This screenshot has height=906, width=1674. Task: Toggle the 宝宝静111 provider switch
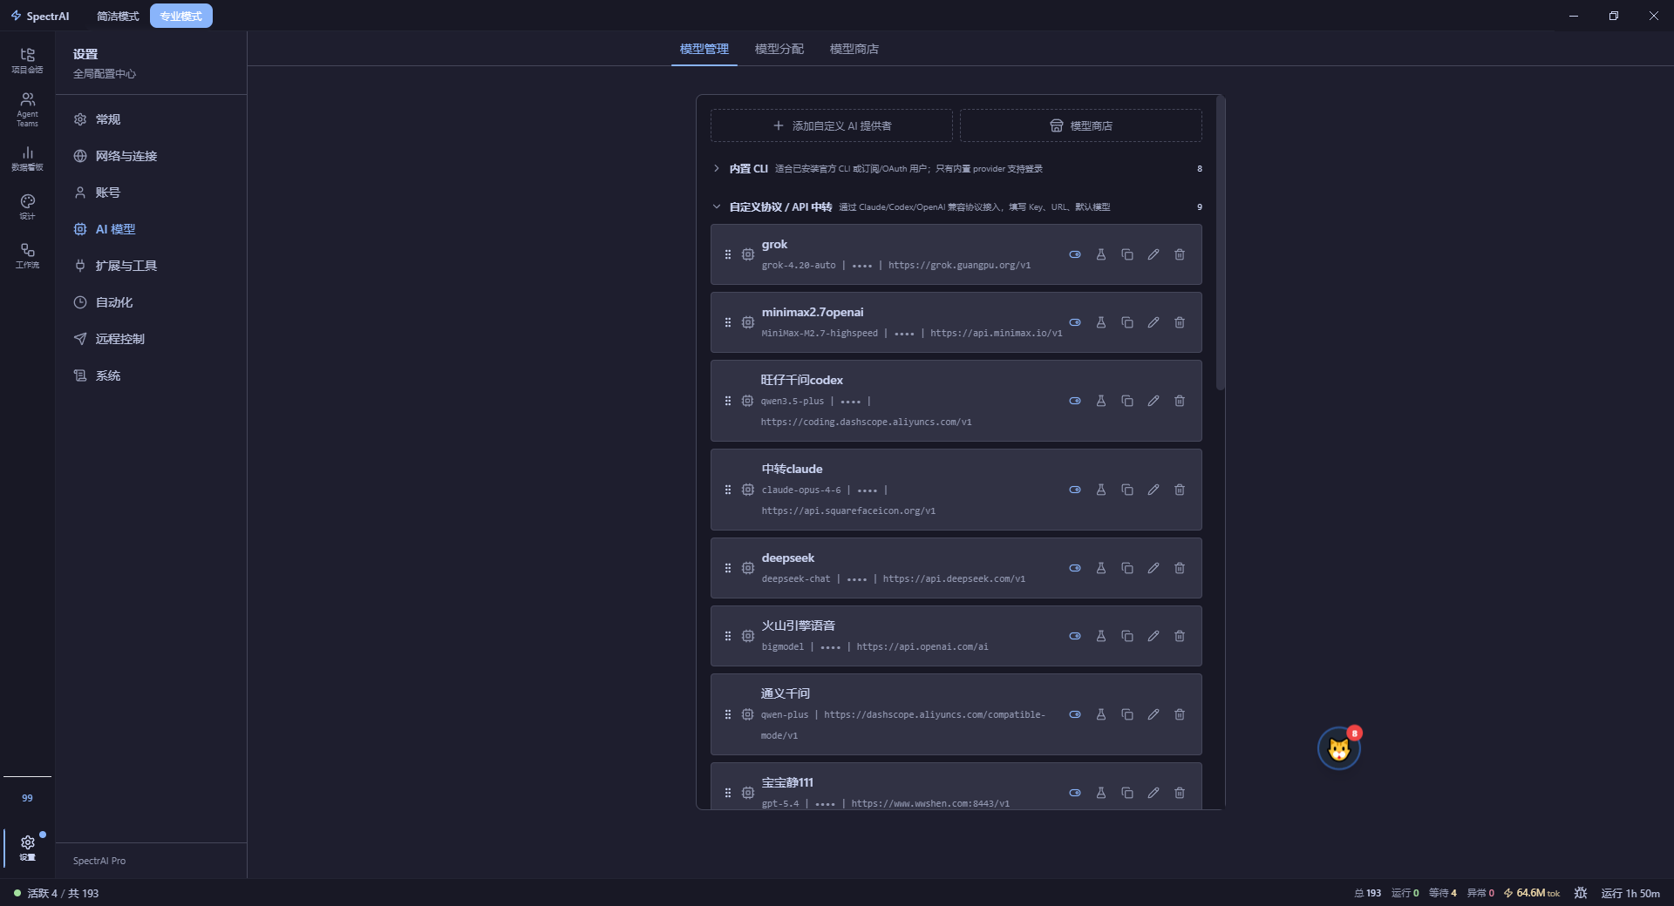click(1075, 793)
